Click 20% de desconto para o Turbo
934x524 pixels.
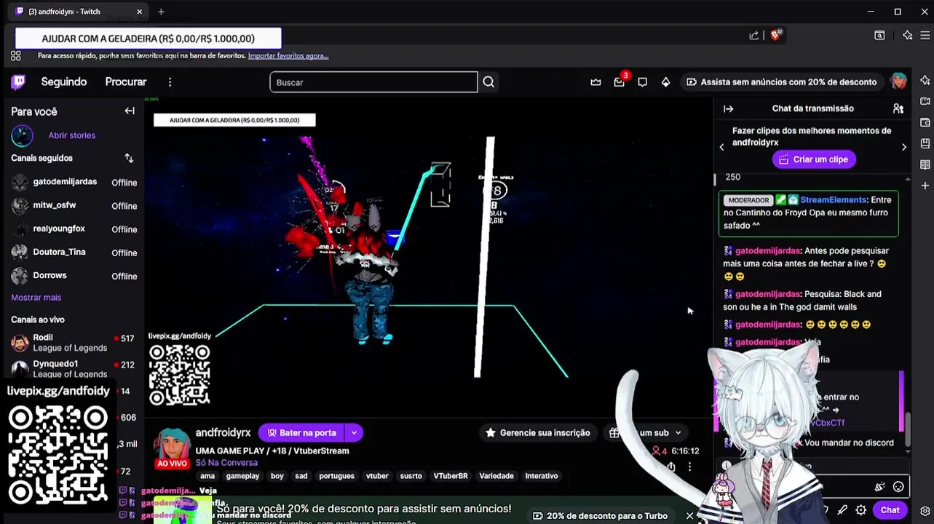click(600, 516)
